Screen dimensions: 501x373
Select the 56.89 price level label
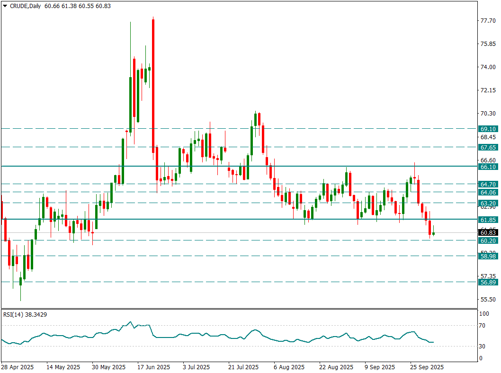coord(487,282)
